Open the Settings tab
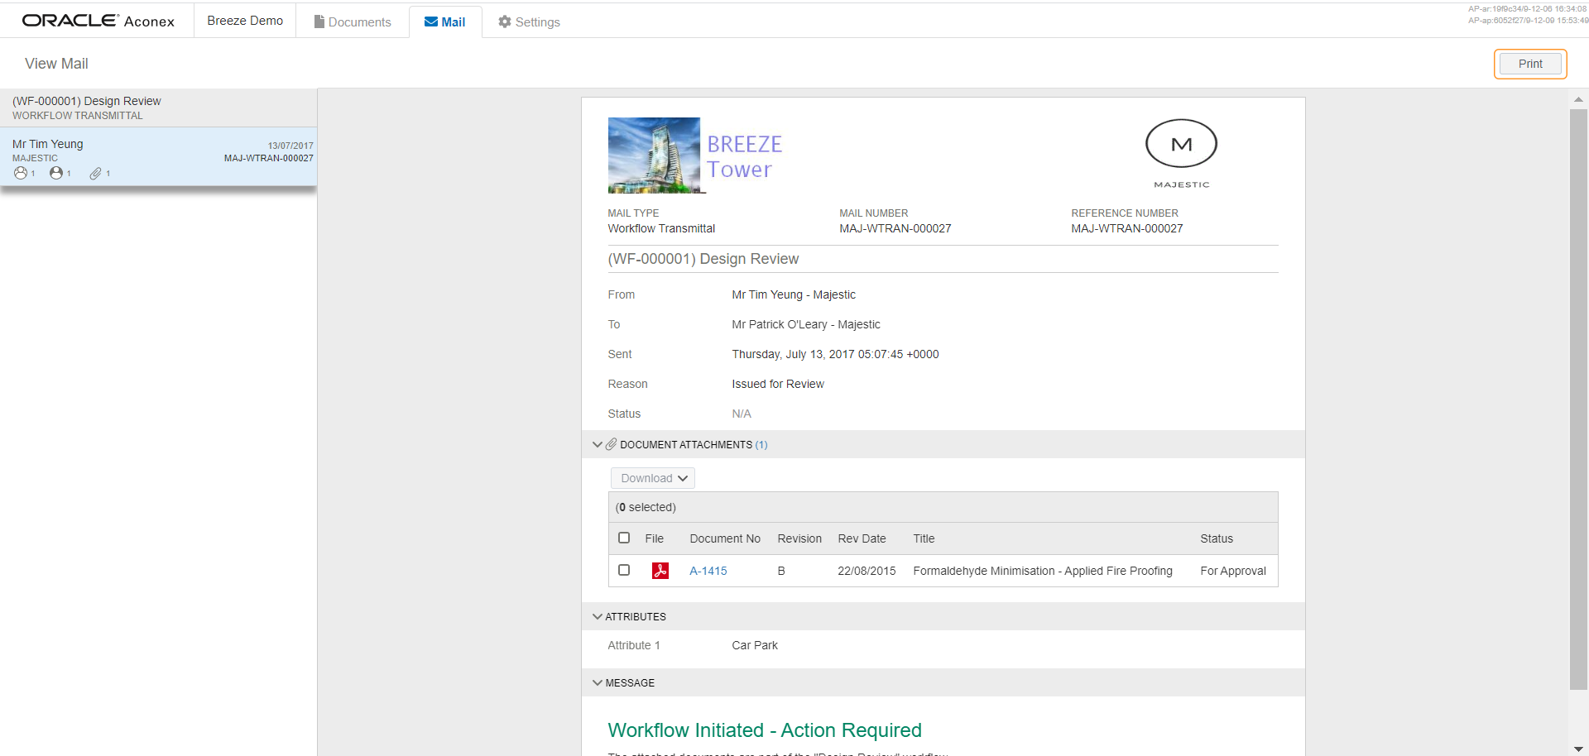 (529, 22)
